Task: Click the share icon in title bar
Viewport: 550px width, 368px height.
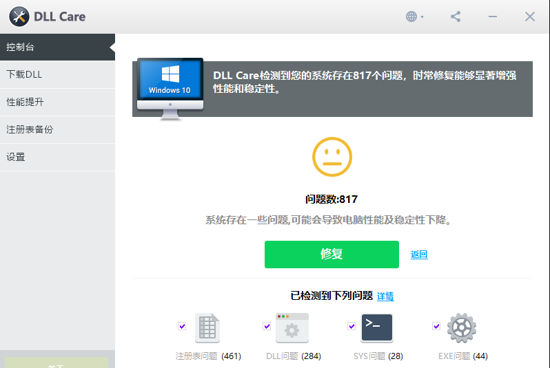Action: [456, 17]
